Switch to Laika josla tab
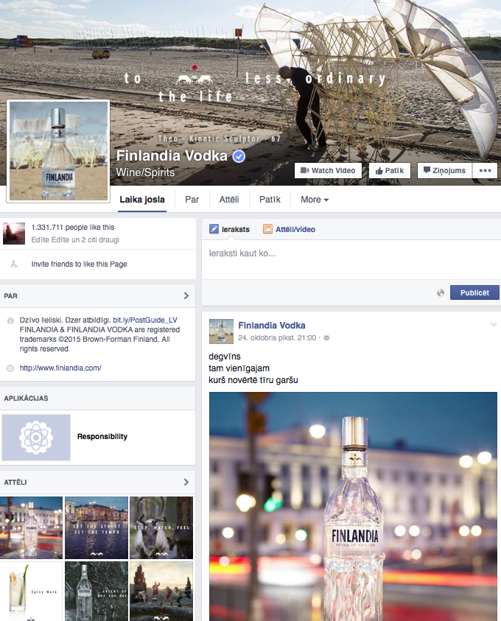 pyautogui.click(x=142, y=200)
